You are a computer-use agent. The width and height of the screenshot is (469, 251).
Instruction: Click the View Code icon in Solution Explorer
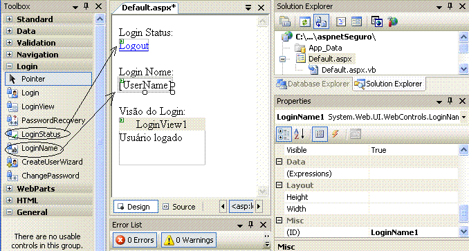point(341,21)
